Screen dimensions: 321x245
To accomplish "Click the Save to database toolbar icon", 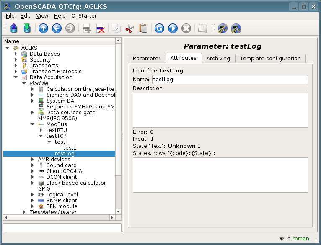I will tap(27, 28).
